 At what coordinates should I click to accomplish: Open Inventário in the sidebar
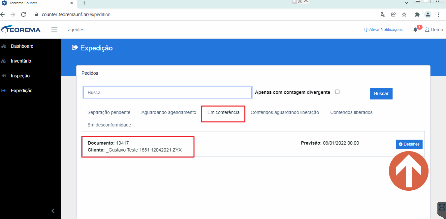(21, 61)
